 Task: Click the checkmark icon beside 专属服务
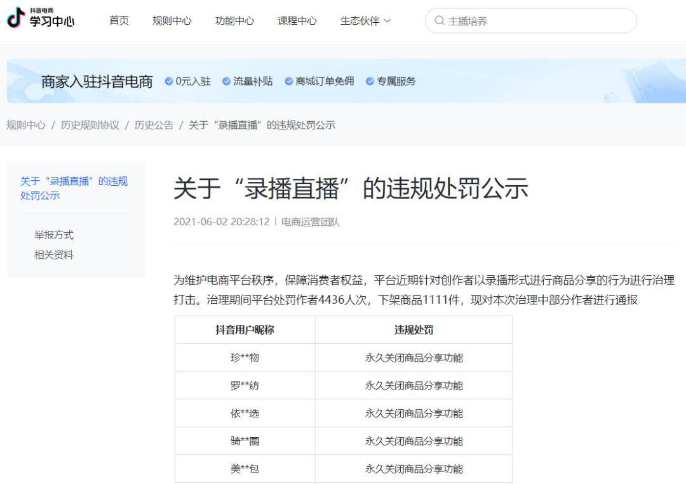coord(370,81)
